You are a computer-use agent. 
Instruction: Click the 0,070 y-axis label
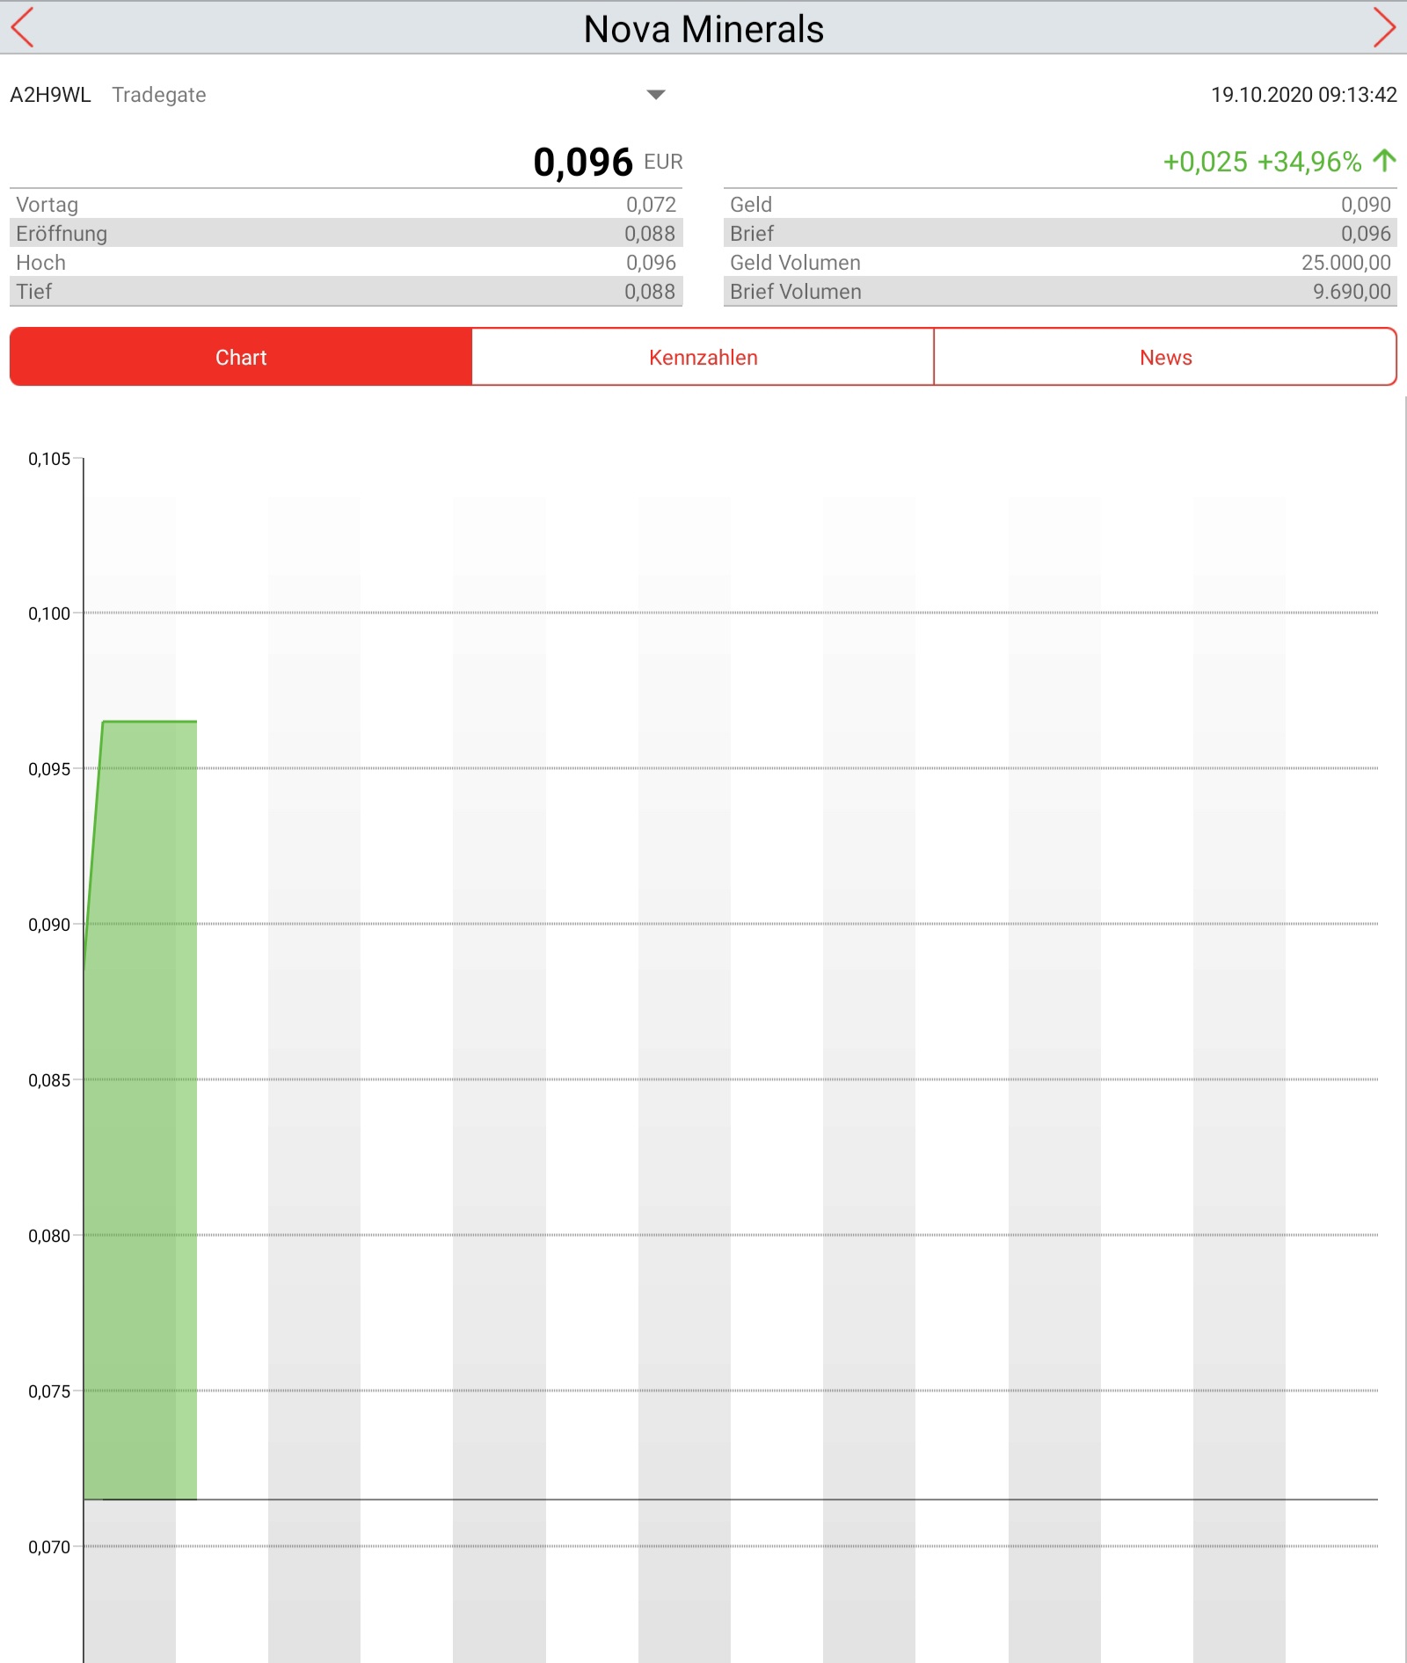(49, 1547)
